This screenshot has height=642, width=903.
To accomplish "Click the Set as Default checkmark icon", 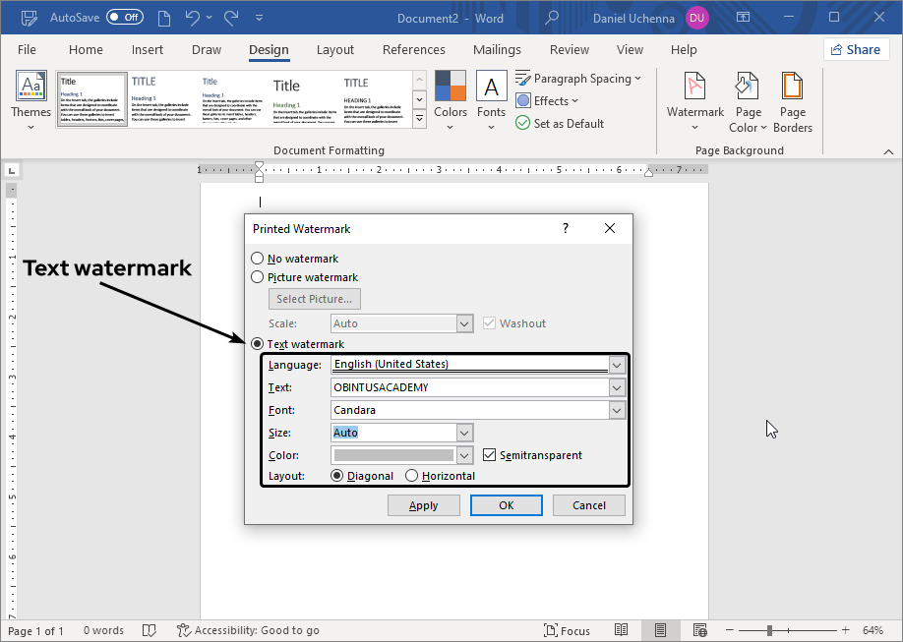I will click(x=523, y=123).
